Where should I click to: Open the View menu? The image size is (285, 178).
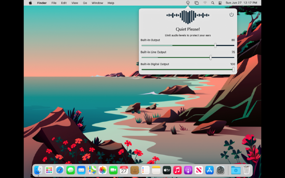75,3
